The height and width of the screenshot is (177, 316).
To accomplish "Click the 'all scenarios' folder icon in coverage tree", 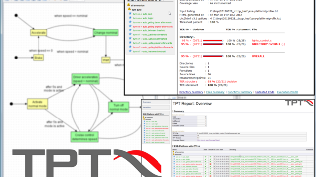I will pos(129,5).
